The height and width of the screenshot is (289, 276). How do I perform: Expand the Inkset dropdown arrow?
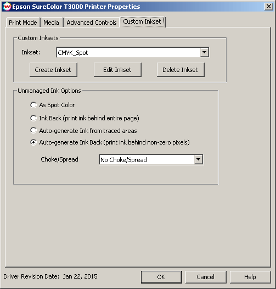(x=204, y=53)
